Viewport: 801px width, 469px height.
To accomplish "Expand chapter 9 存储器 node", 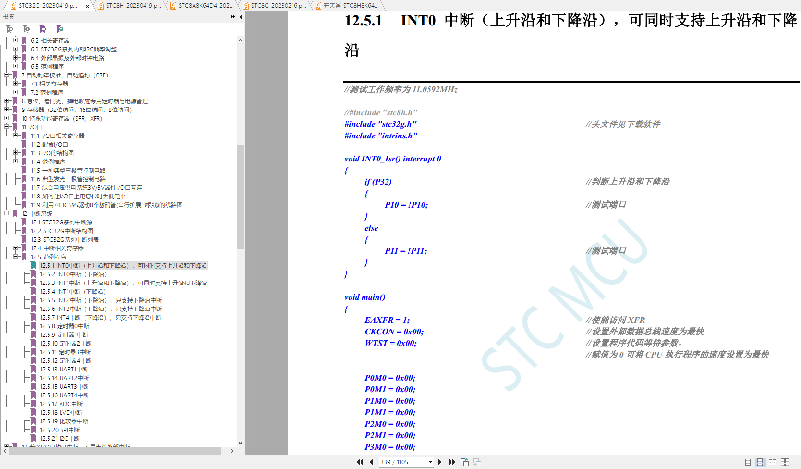I will [7, 110].
